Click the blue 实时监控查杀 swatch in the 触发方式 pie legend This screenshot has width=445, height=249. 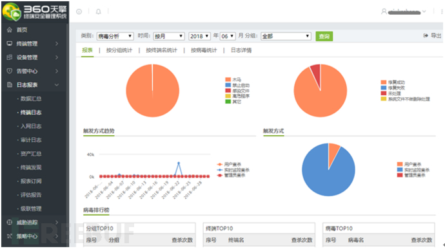pos(400,170)
